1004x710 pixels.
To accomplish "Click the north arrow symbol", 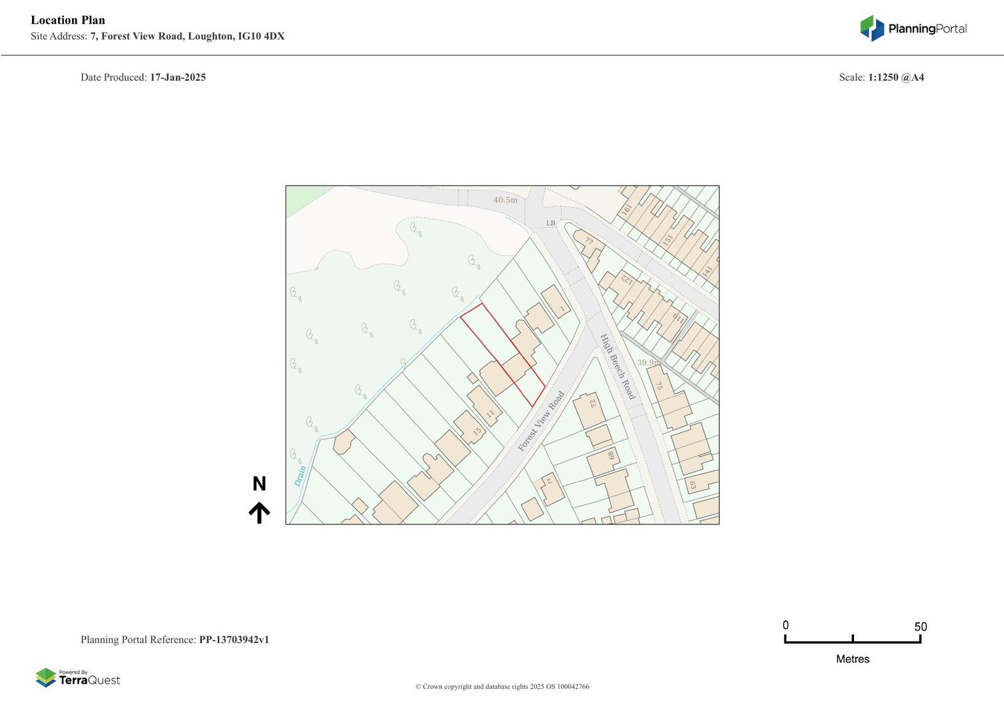I will 259,512.
